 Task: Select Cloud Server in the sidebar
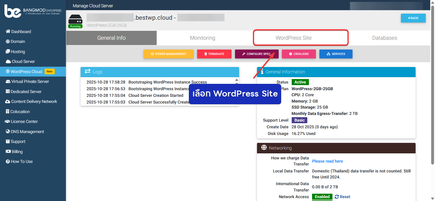[23, 62]
